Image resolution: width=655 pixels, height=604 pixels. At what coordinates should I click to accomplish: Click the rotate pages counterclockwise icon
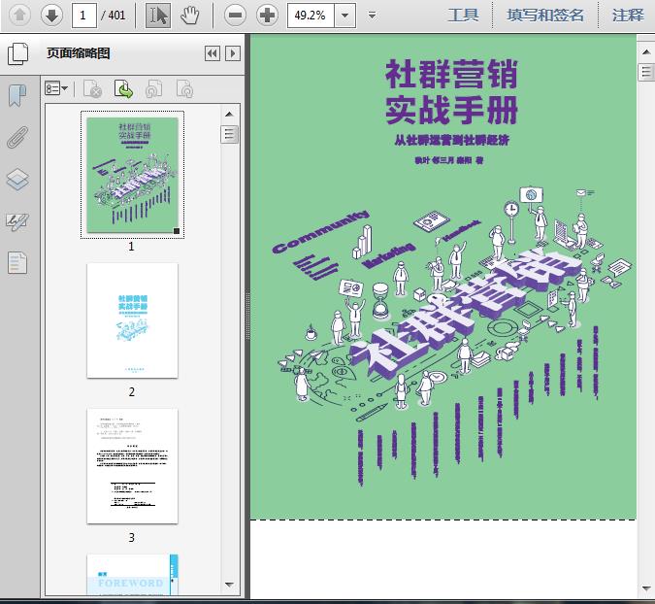coord(153,88)
